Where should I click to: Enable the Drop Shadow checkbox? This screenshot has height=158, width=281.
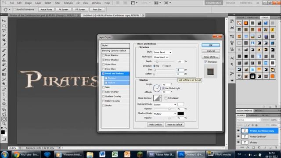104,55
